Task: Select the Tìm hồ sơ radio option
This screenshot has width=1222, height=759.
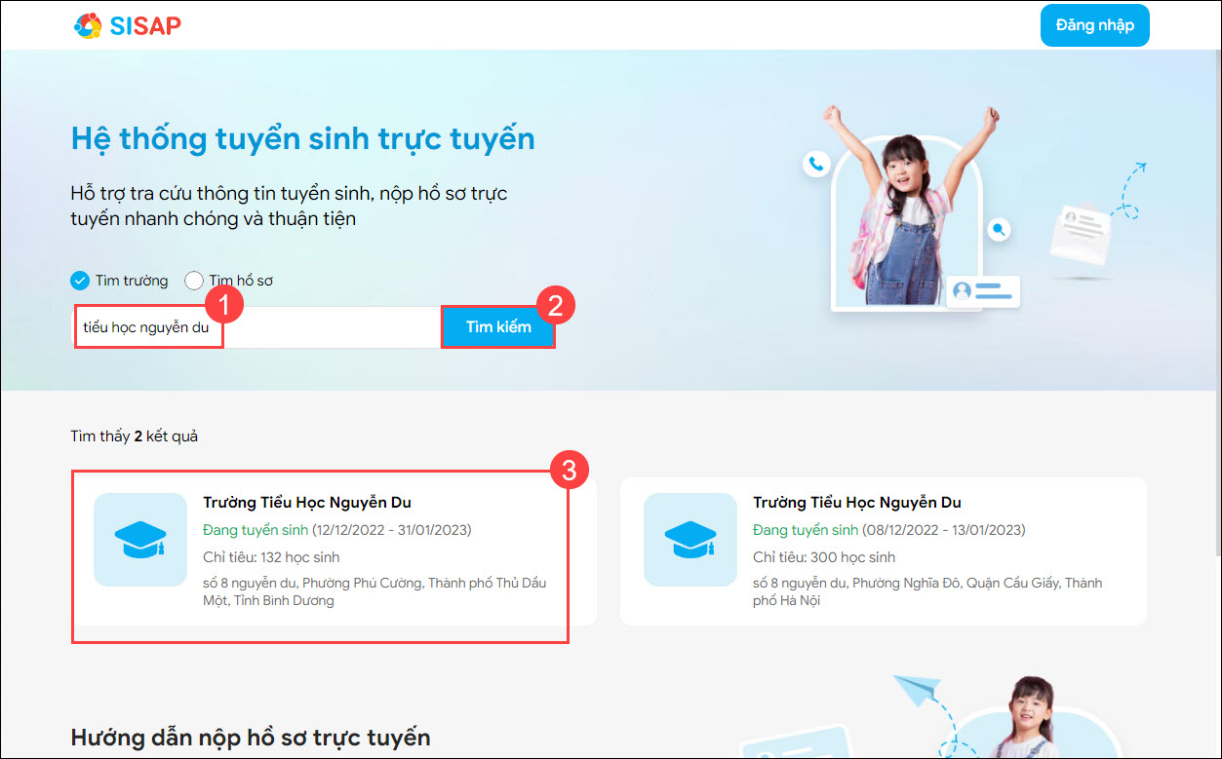Action: coord(228,281)
